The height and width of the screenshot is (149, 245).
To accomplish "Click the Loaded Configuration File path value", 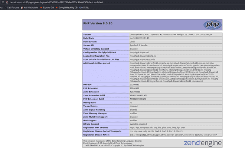I will pyautogui.click(x=143, y=56).
